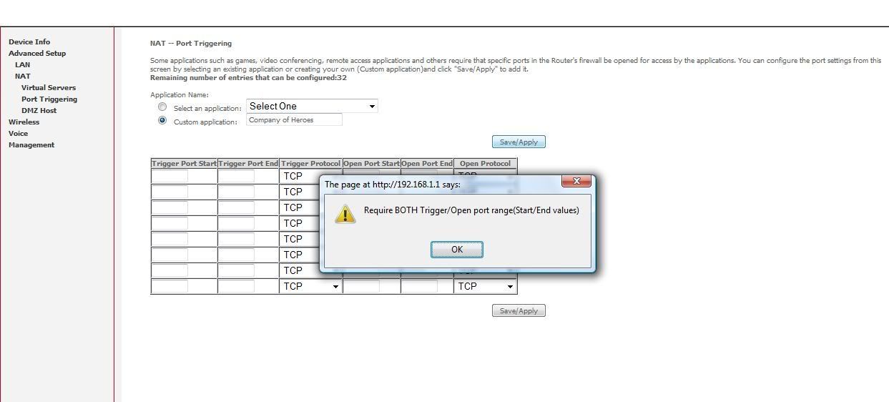Screen dimensions: 889x402
Task: Open the last row Trigger Protocol dropdown
Action: click(310, 286)
